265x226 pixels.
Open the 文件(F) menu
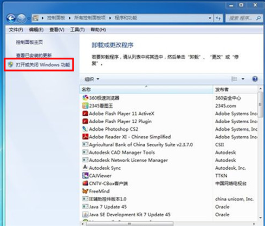tap(16, 30)
